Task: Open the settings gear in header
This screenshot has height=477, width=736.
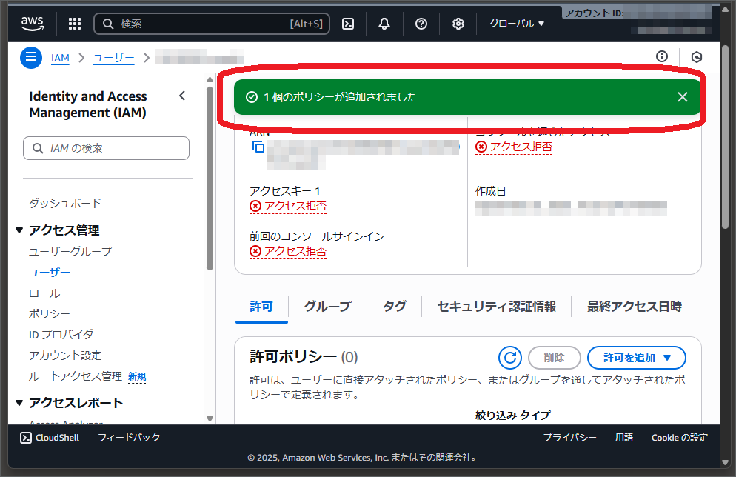Action: coord(458,24)
